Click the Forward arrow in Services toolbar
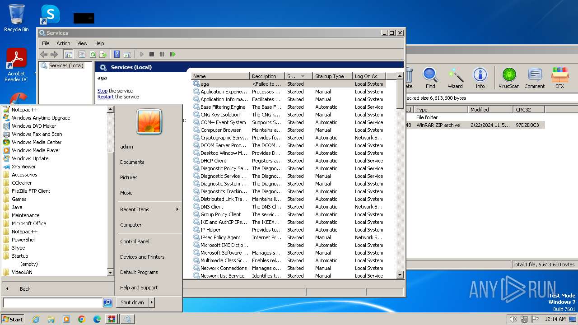This screenshot has height=325, width=578. click(54, 54)
